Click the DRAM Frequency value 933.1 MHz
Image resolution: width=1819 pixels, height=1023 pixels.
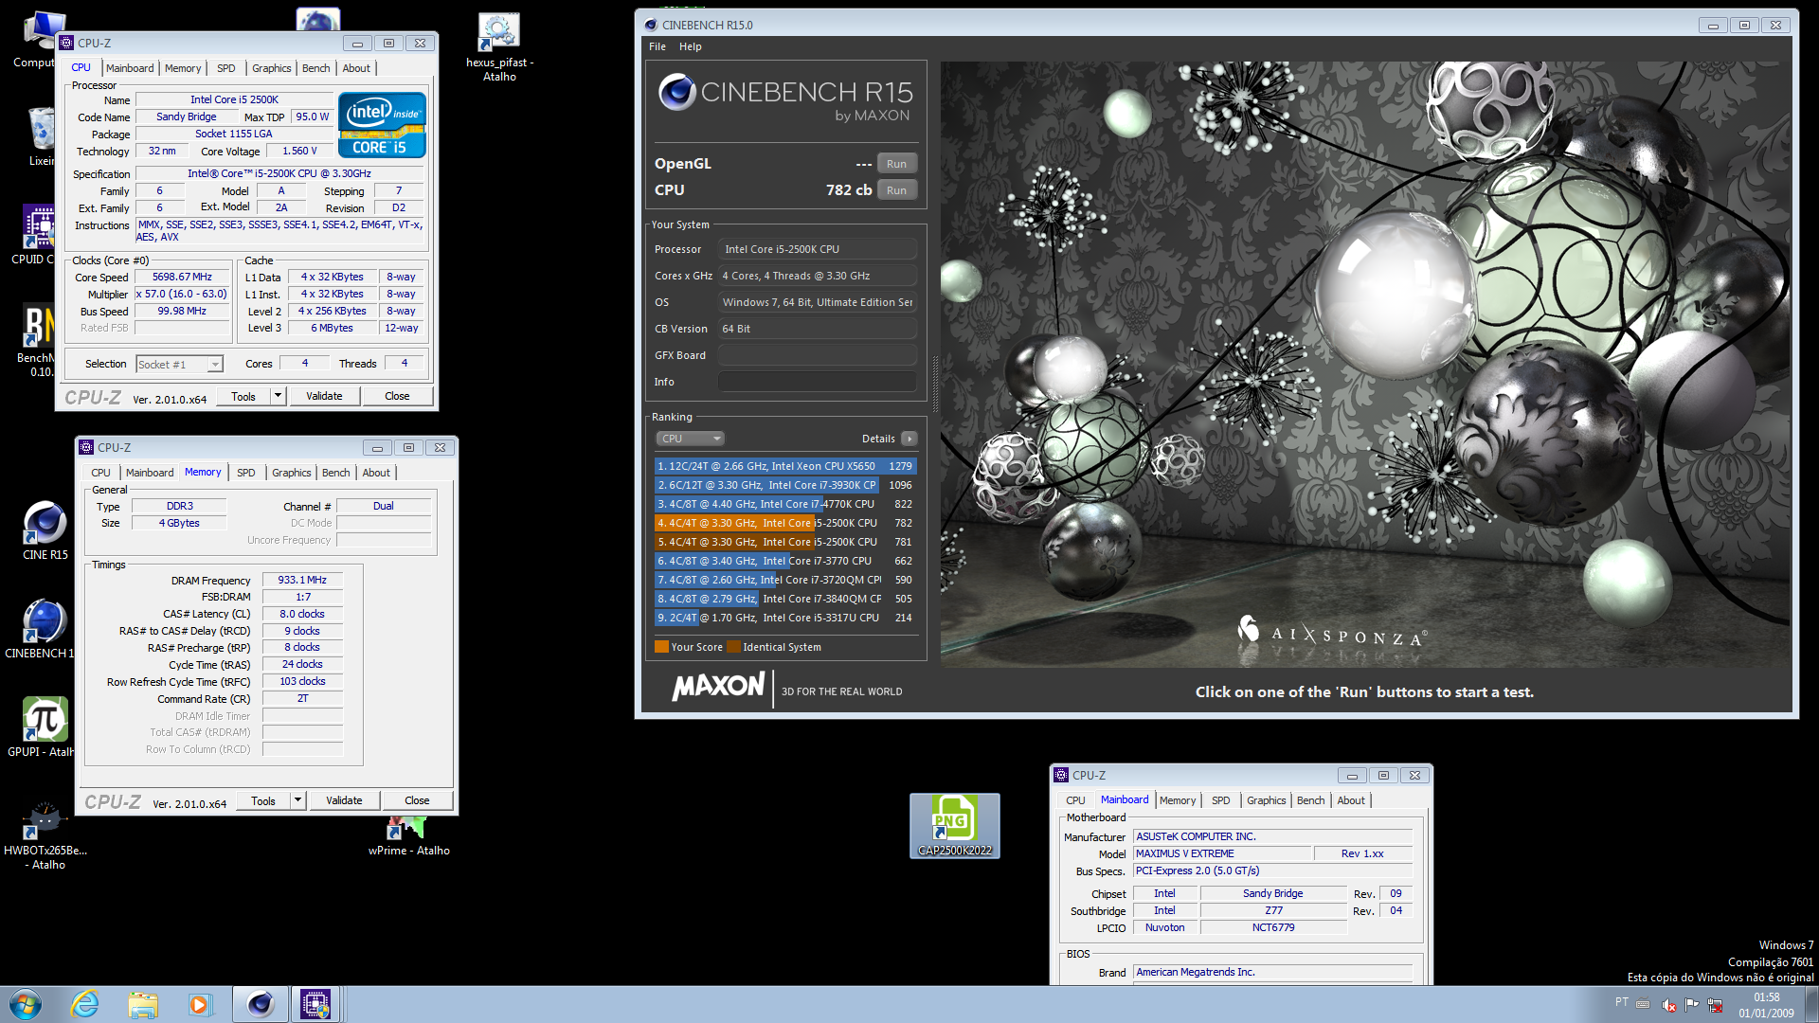[x=302, y=580]
